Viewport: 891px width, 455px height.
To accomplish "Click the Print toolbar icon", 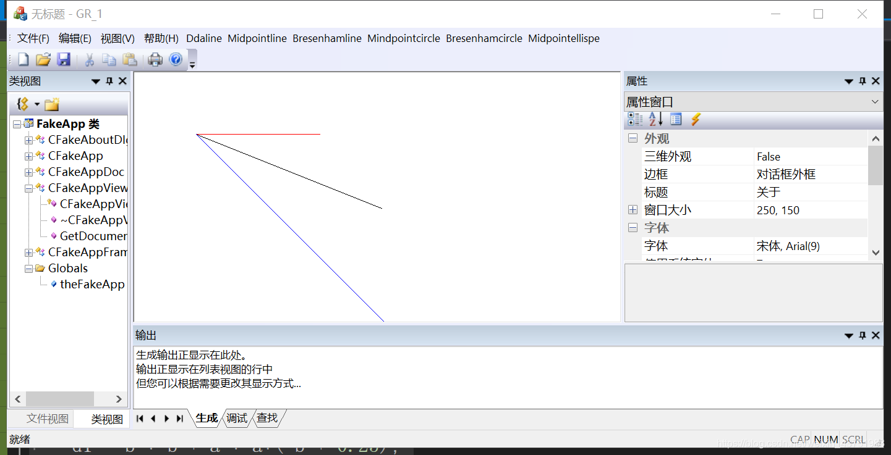I will click(x=155, y=59).
